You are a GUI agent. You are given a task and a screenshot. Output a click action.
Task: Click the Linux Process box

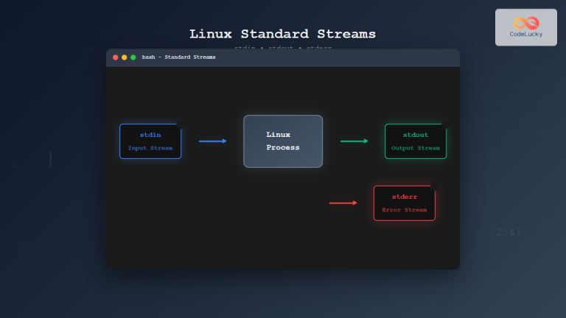point(283,141)
